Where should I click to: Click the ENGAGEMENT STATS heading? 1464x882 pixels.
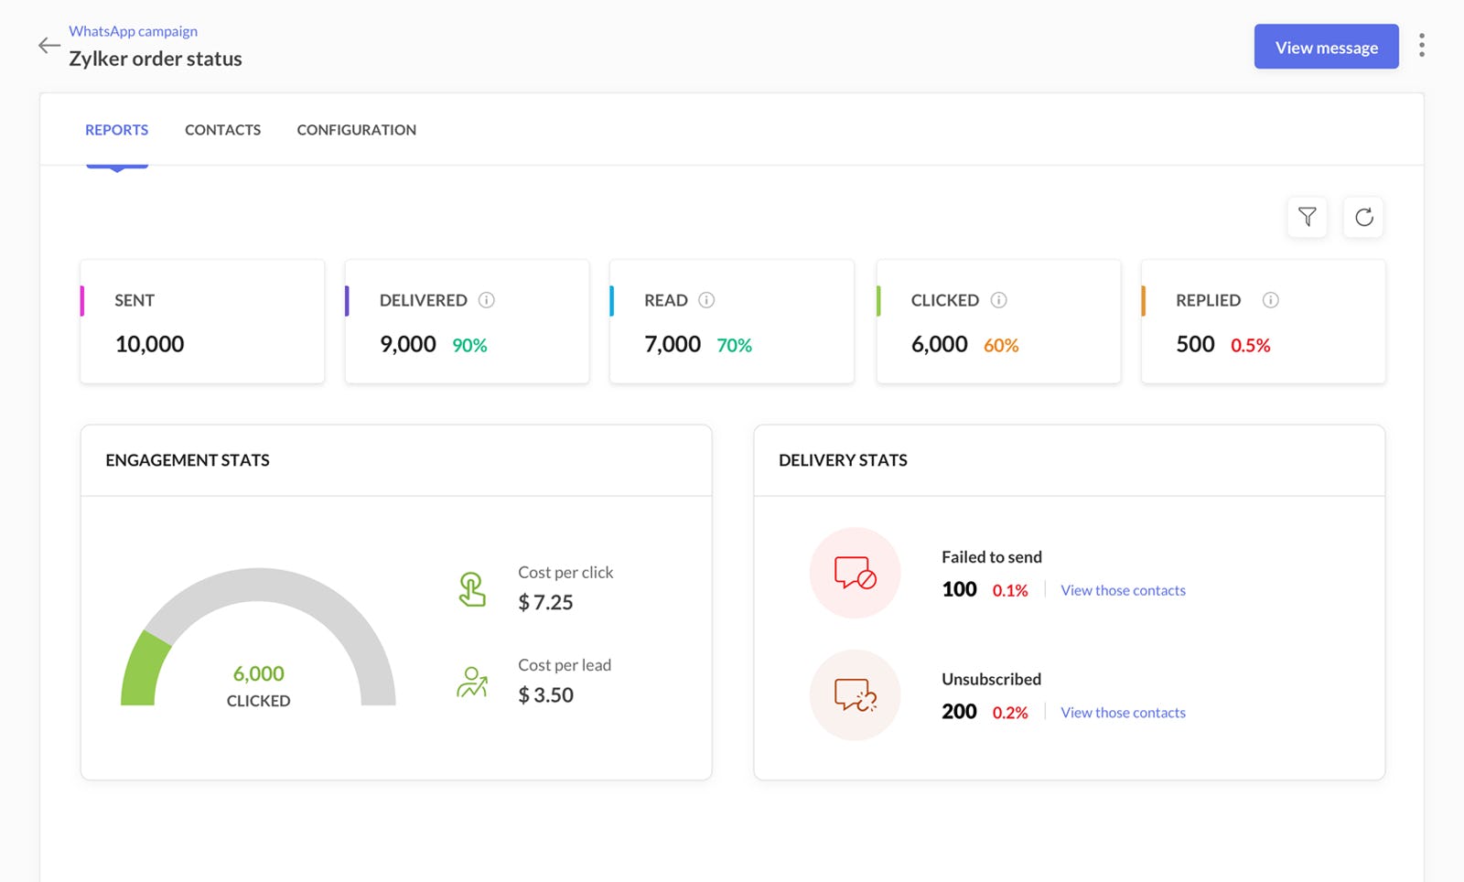click(188, 460)
